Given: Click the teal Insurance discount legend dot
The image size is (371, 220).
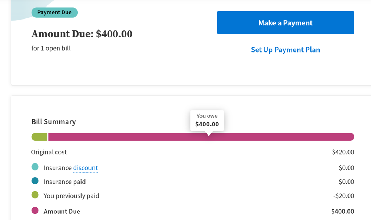Looking at the screenshot, I should click(35, 167).
